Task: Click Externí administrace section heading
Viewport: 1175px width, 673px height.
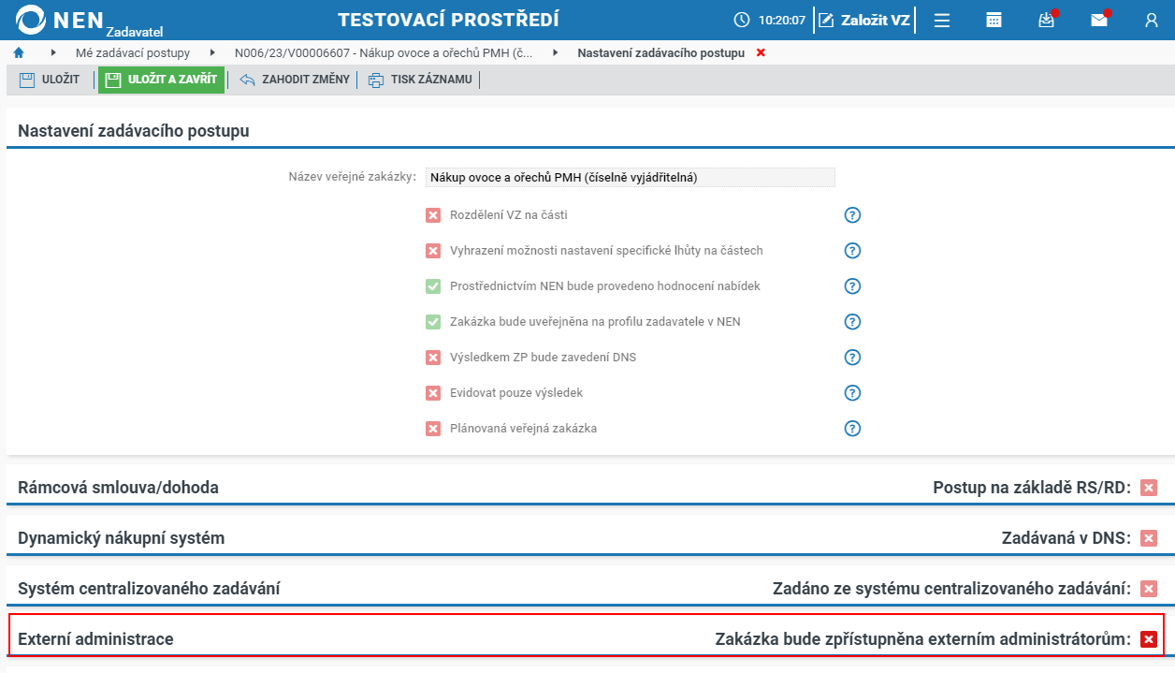Action: 95,639
